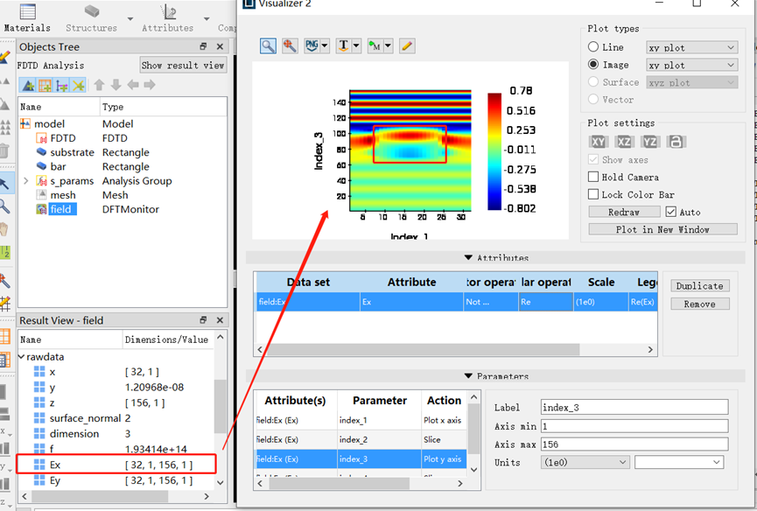Select the zoom magnifier tool in Visualizer

tap(268, 45)
